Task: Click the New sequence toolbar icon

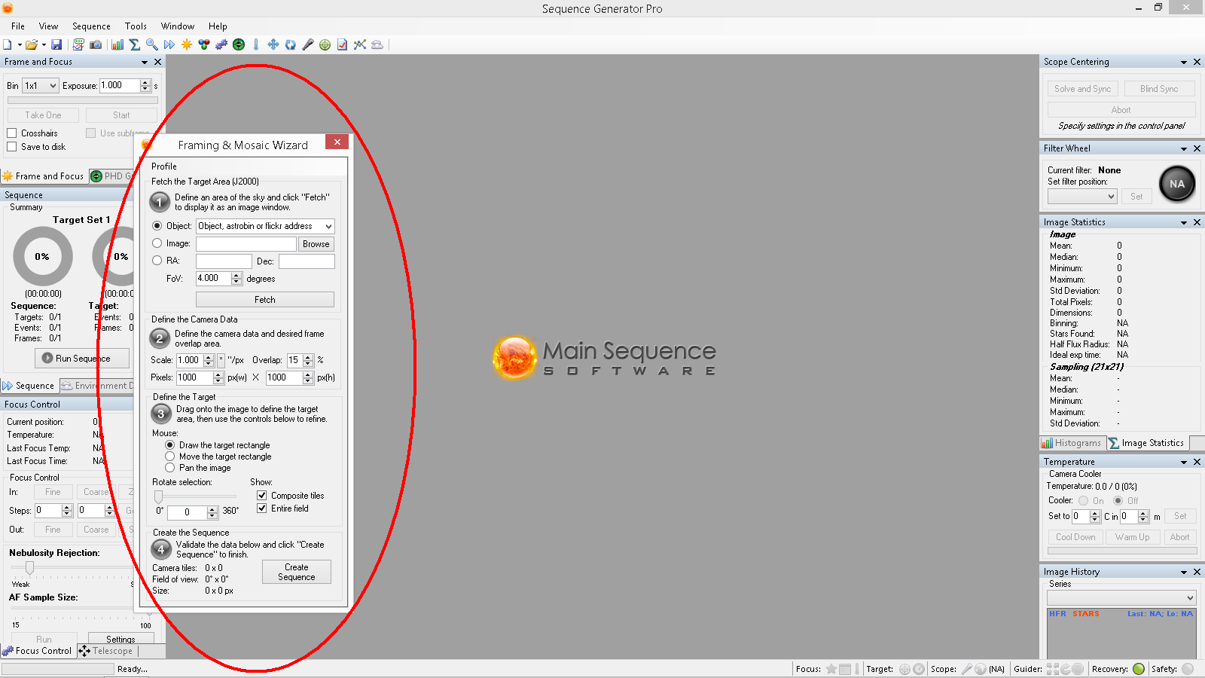Action: 8,45
